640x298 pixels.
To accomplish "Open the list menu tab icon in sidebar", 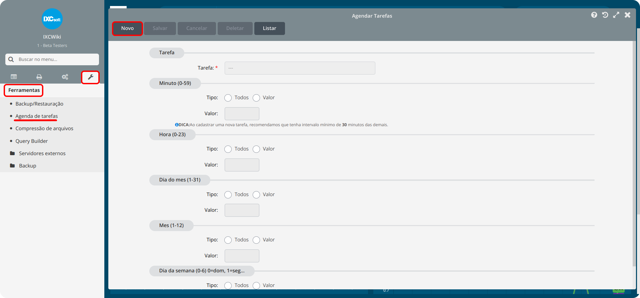I will pos(14,77).
